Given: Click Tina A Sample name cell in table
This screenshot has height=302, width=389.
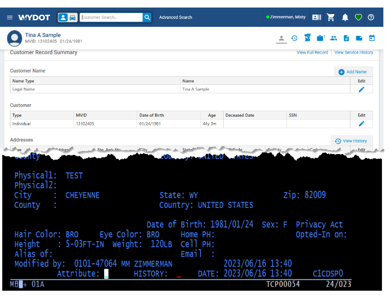Looking at the screenshot, I should click(265, 89).
